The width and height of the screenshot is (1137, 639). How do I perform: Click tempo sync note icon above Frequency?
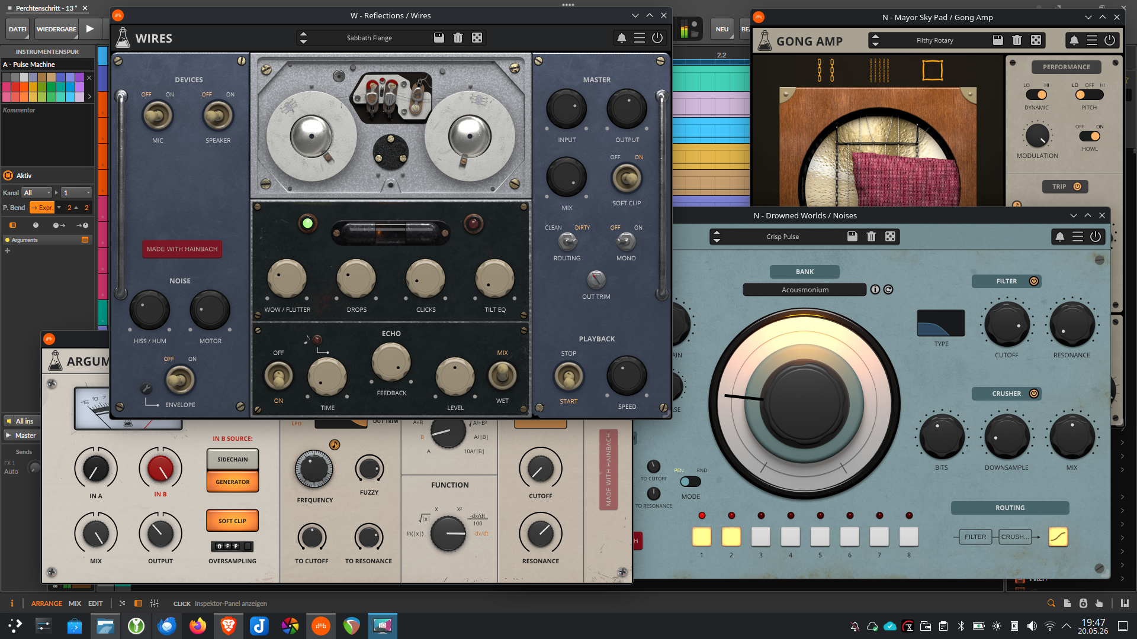[x=335, y=444]
